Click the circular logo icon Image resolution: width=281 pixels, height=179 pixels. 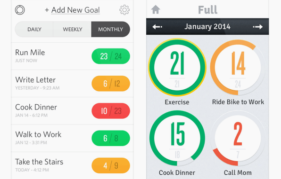[20, 10]
